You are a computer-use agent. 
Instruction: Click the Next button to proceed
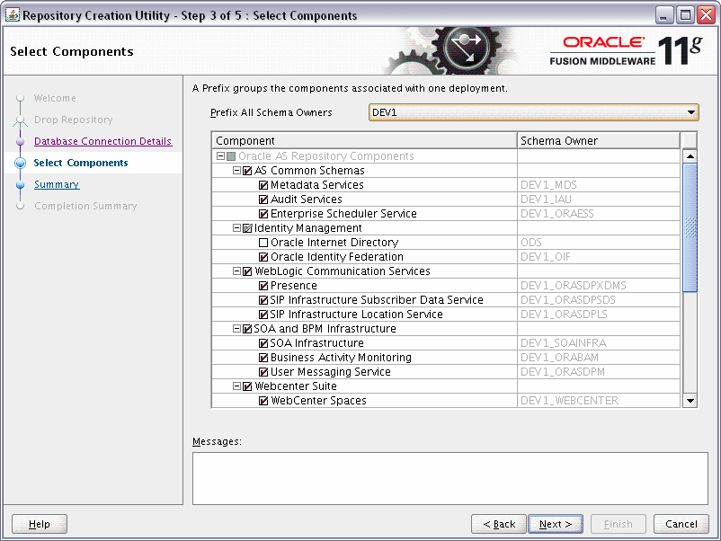click(555, 524)
